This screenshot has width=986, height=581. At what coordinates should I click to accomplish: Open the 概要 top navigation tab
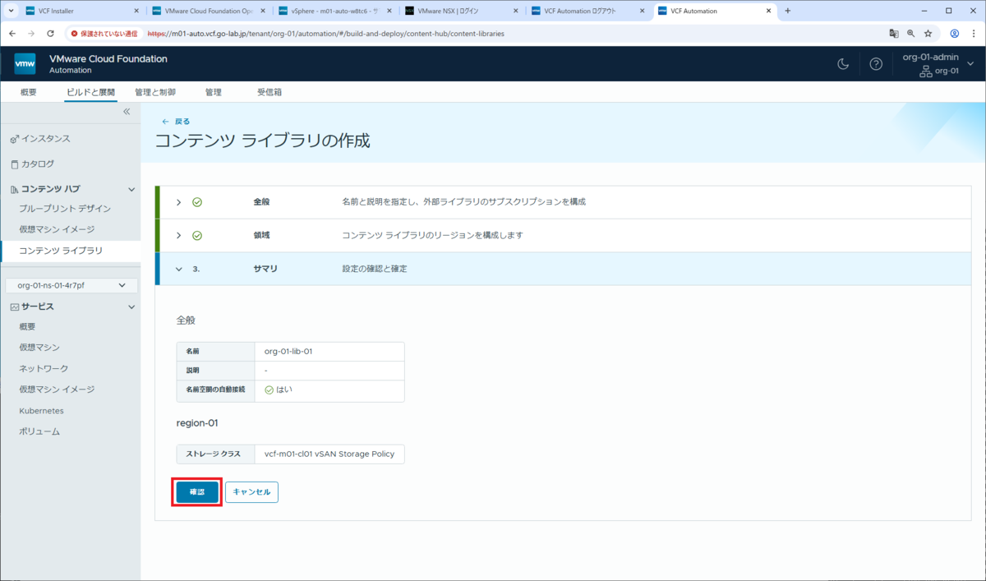(28, 92)
